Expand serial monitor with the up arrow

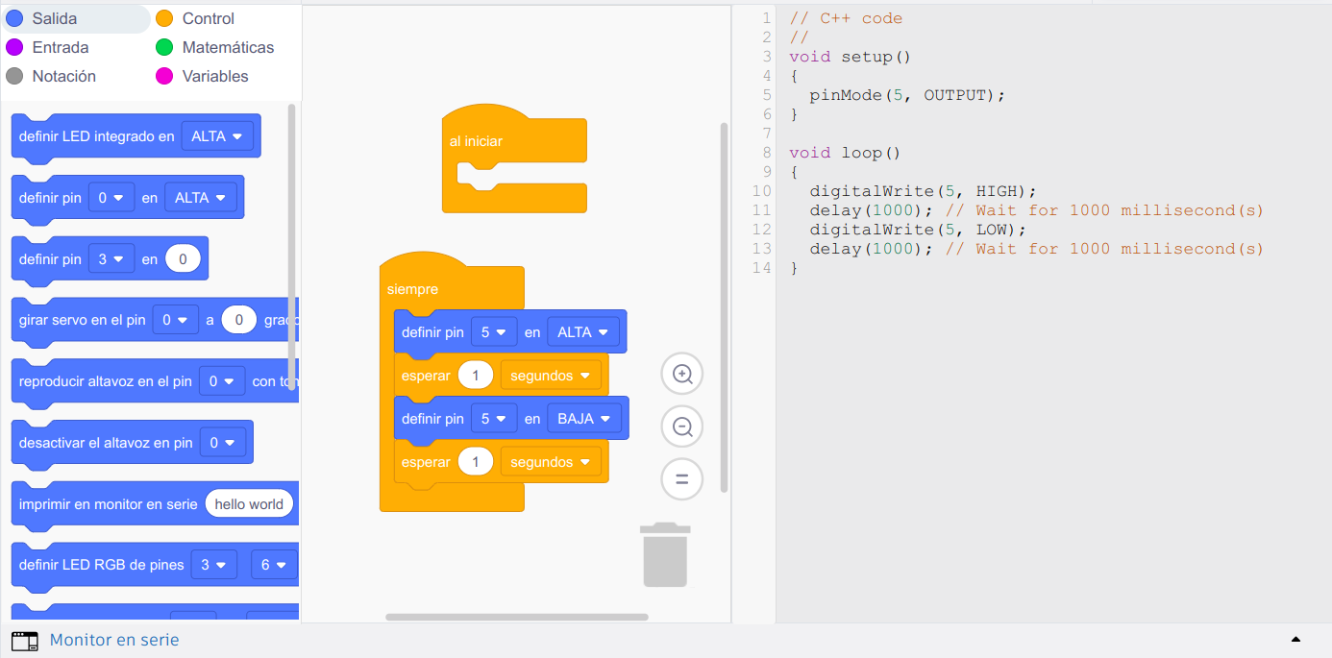[1295, 640]
